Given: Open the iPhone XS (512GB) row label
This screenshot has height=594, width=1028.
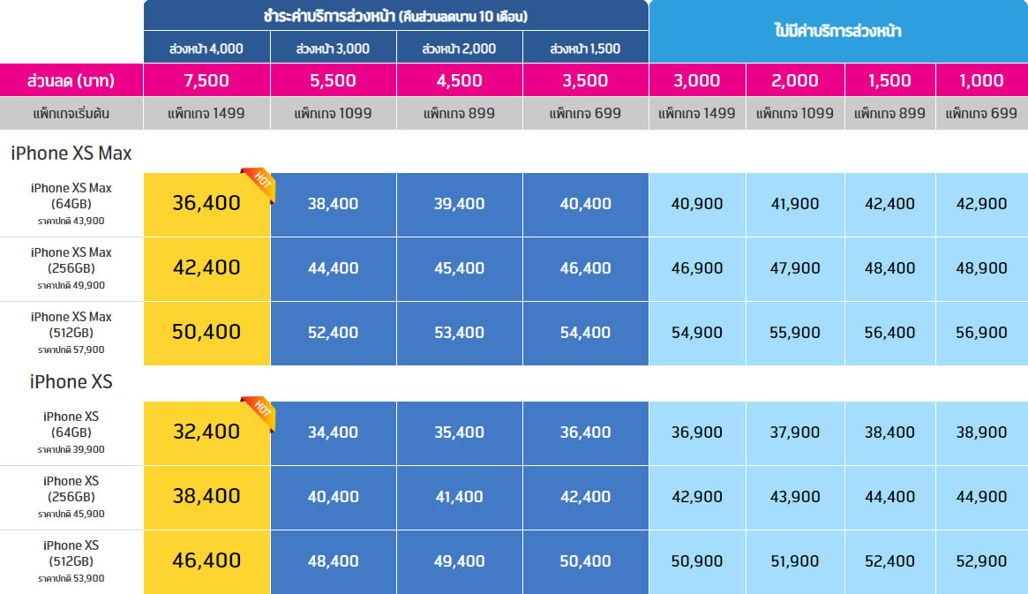Looking at the screenshot, I should 71,560.
